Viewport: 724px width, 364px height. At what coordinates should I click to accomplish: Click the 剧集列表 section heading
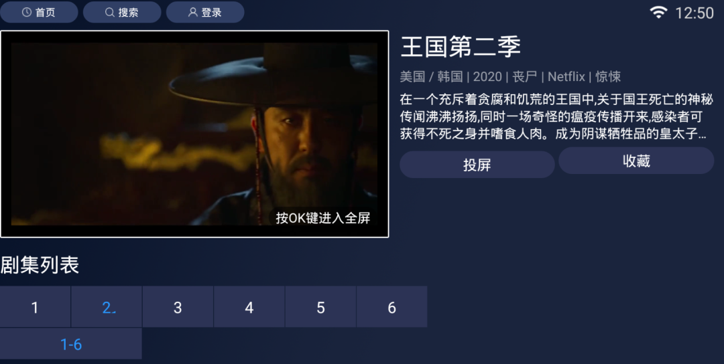(x=40, y=265)
